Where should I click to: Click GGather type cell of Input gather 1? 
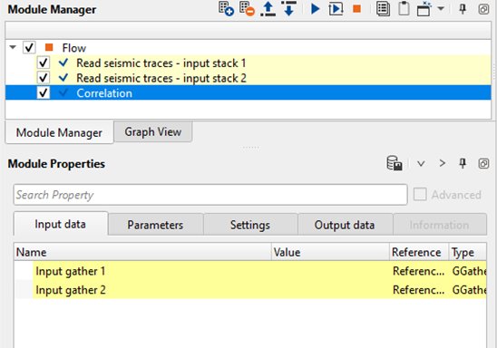468,271
